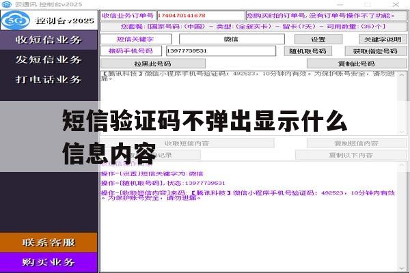410x273 pixels.
Task: Click scroll-down arrow of SMS content box
Action: click(x=402, y=132)
